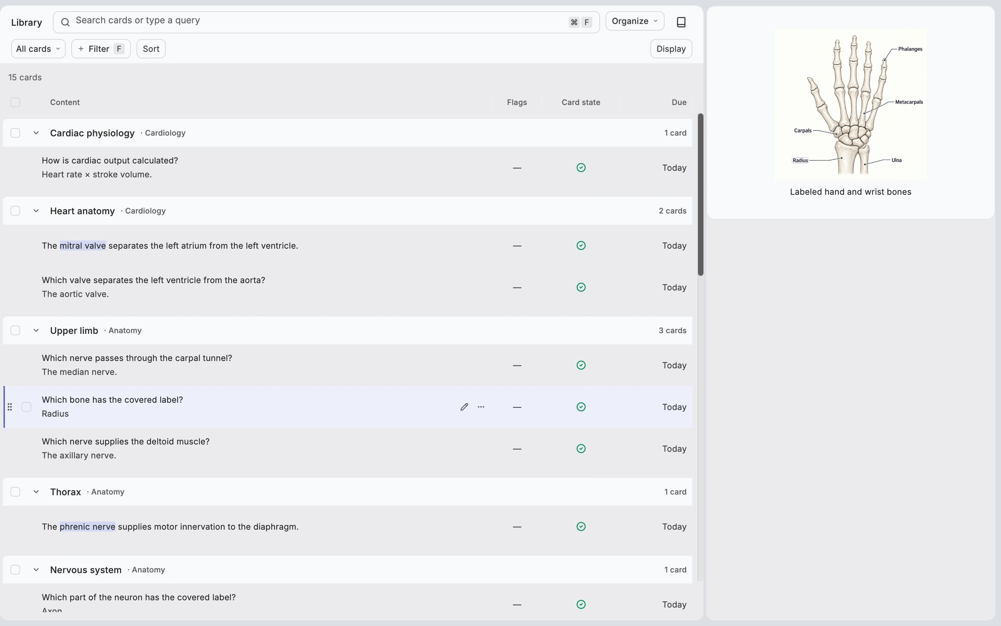1001x626 pixels.
Task: Select the Nervous system deck checkbox
Action: click(15, 570)
